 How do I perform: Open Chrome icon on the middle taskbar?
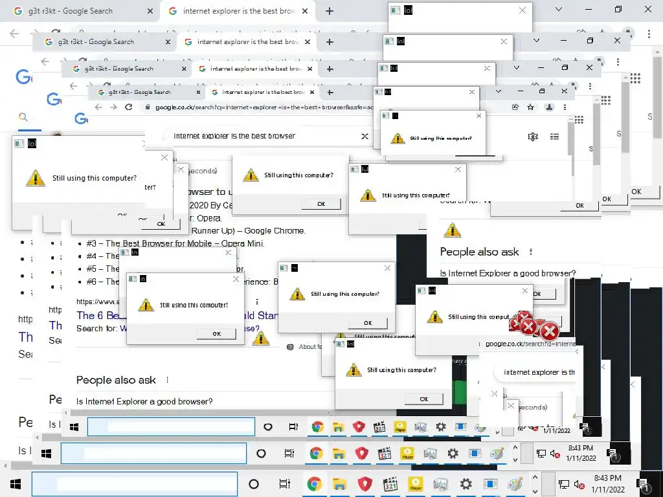(x=316, y=454)
